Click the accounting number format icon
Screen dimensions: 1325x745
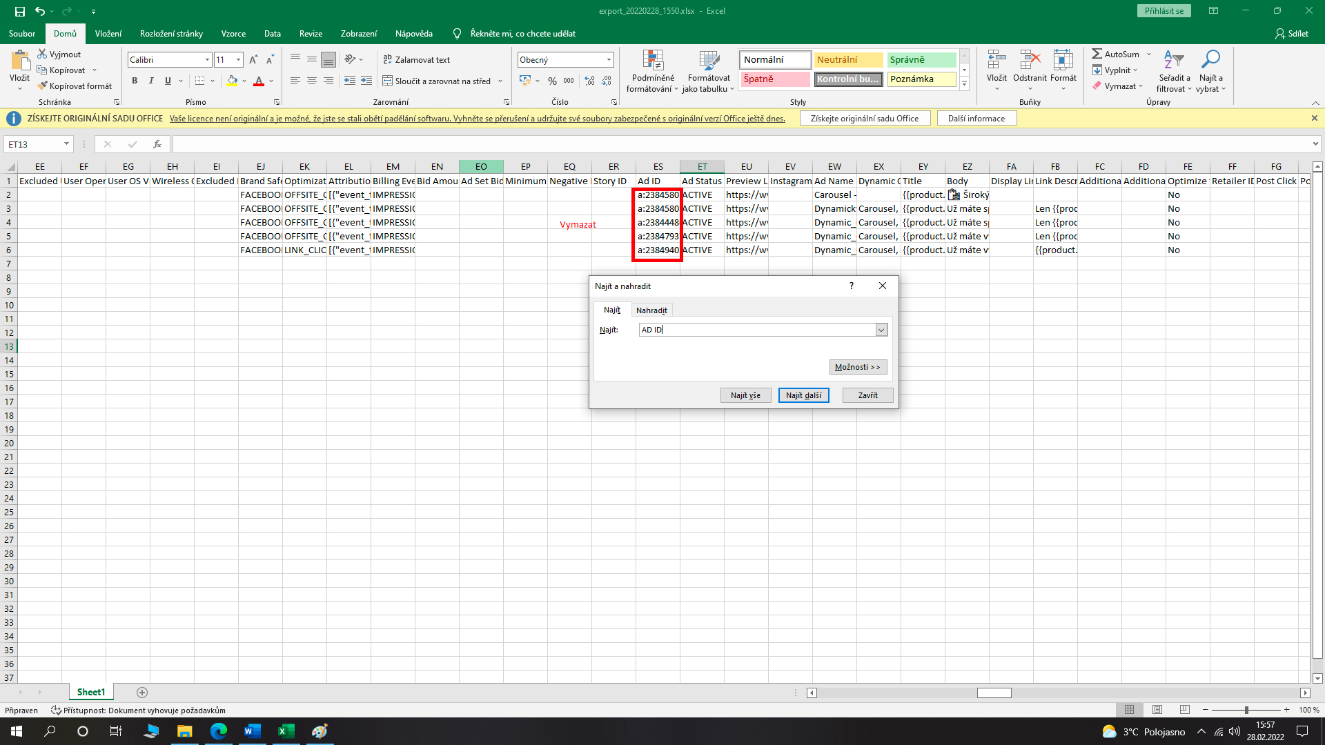click(525, 81)
